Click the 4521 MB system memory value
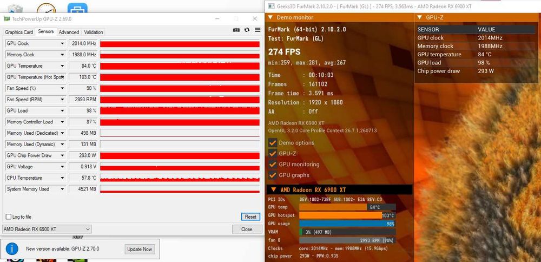 [x=83, y=189]
